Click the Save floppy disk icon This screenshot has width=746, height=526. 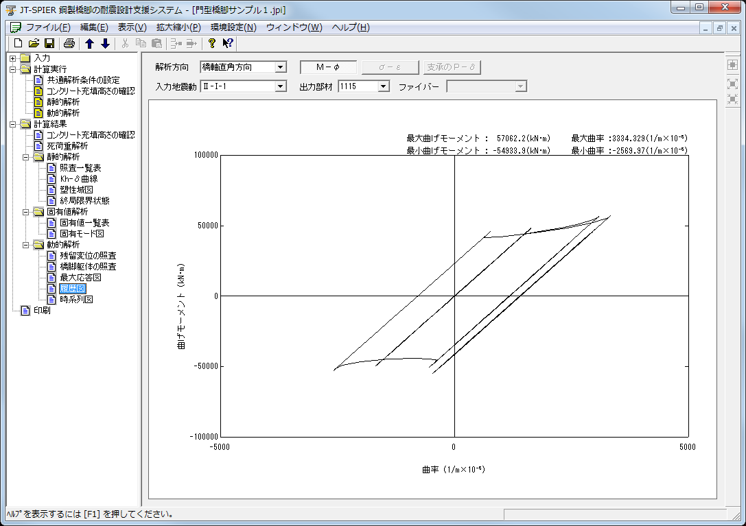pos(49,44)
